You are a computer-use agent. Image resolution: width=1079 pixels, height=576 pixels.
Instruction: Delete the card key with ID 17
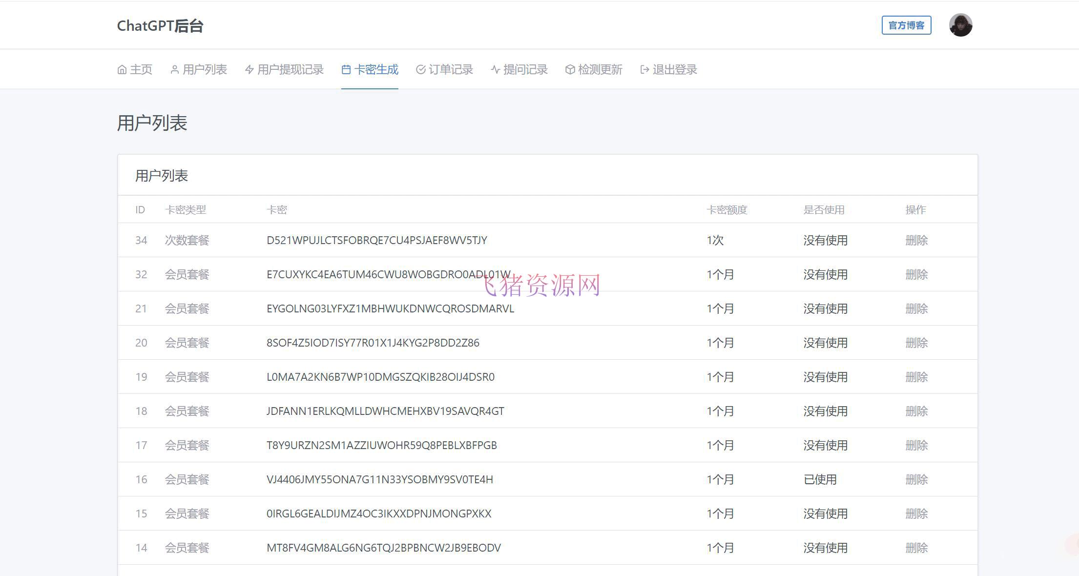[916, 445]
